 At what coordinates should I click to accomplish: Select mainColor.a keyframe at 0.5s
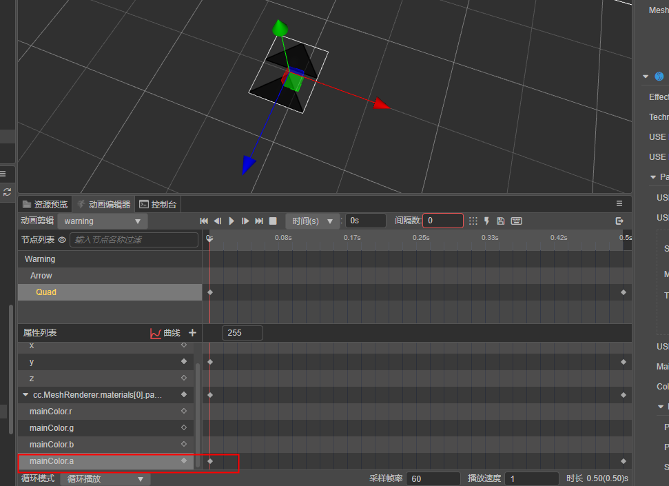624,461
